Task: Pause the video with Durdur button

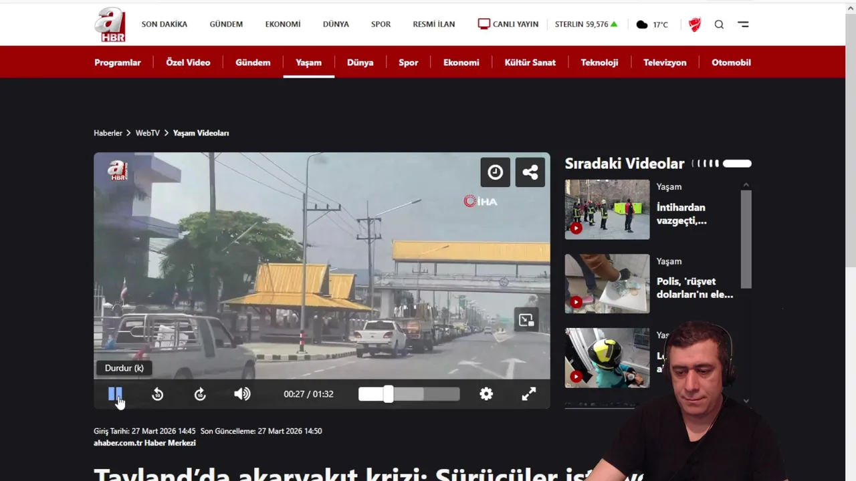Action: coord(115,394)
